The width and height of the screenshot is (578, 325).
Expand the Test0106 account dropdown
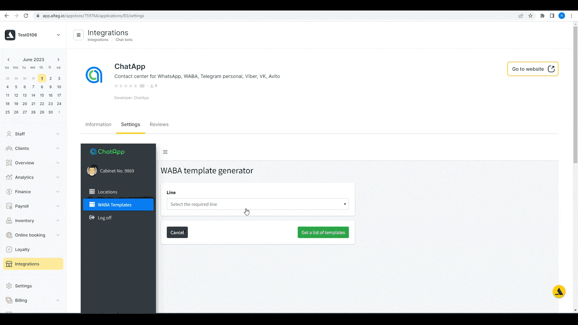coord(58,35)
